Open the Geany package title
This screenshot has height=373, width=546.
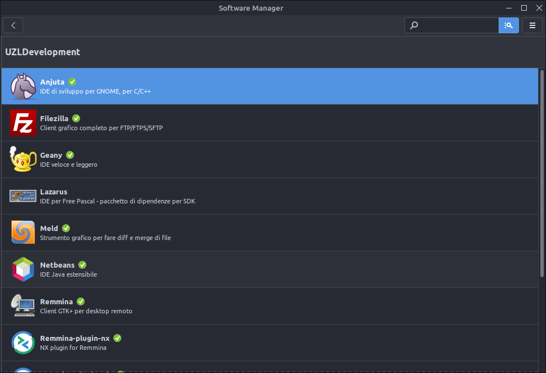click(x=51, y=155)
